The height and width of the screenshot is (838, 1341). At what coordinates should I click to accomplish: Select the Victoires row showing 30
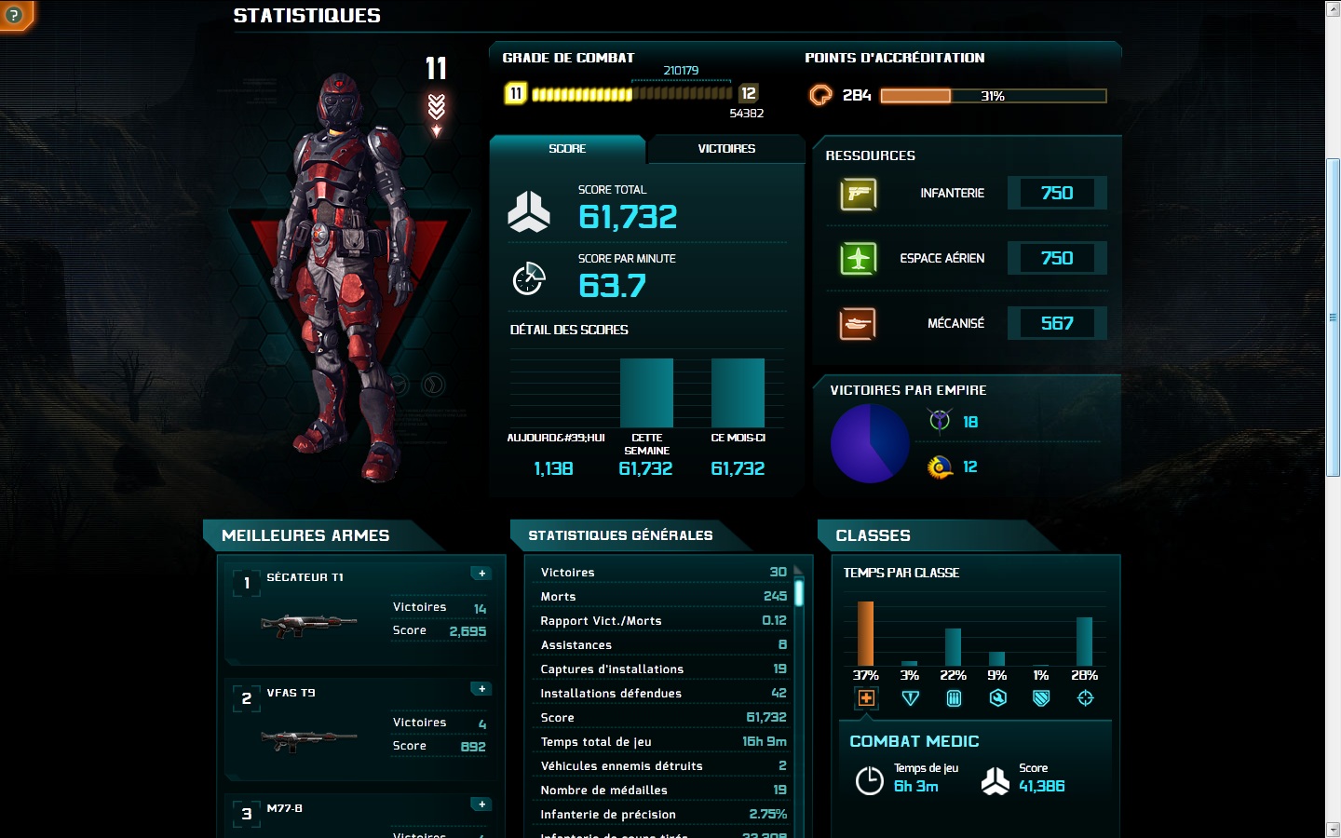663,573
